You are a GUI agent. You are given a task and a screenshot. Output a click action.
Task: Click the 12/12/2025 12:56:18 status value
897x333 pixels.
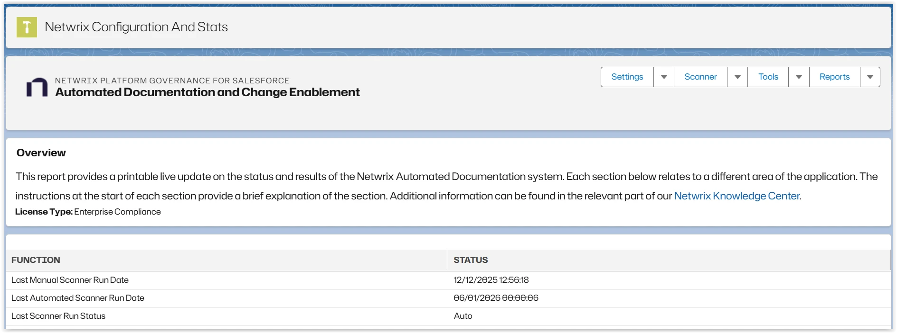491,280
